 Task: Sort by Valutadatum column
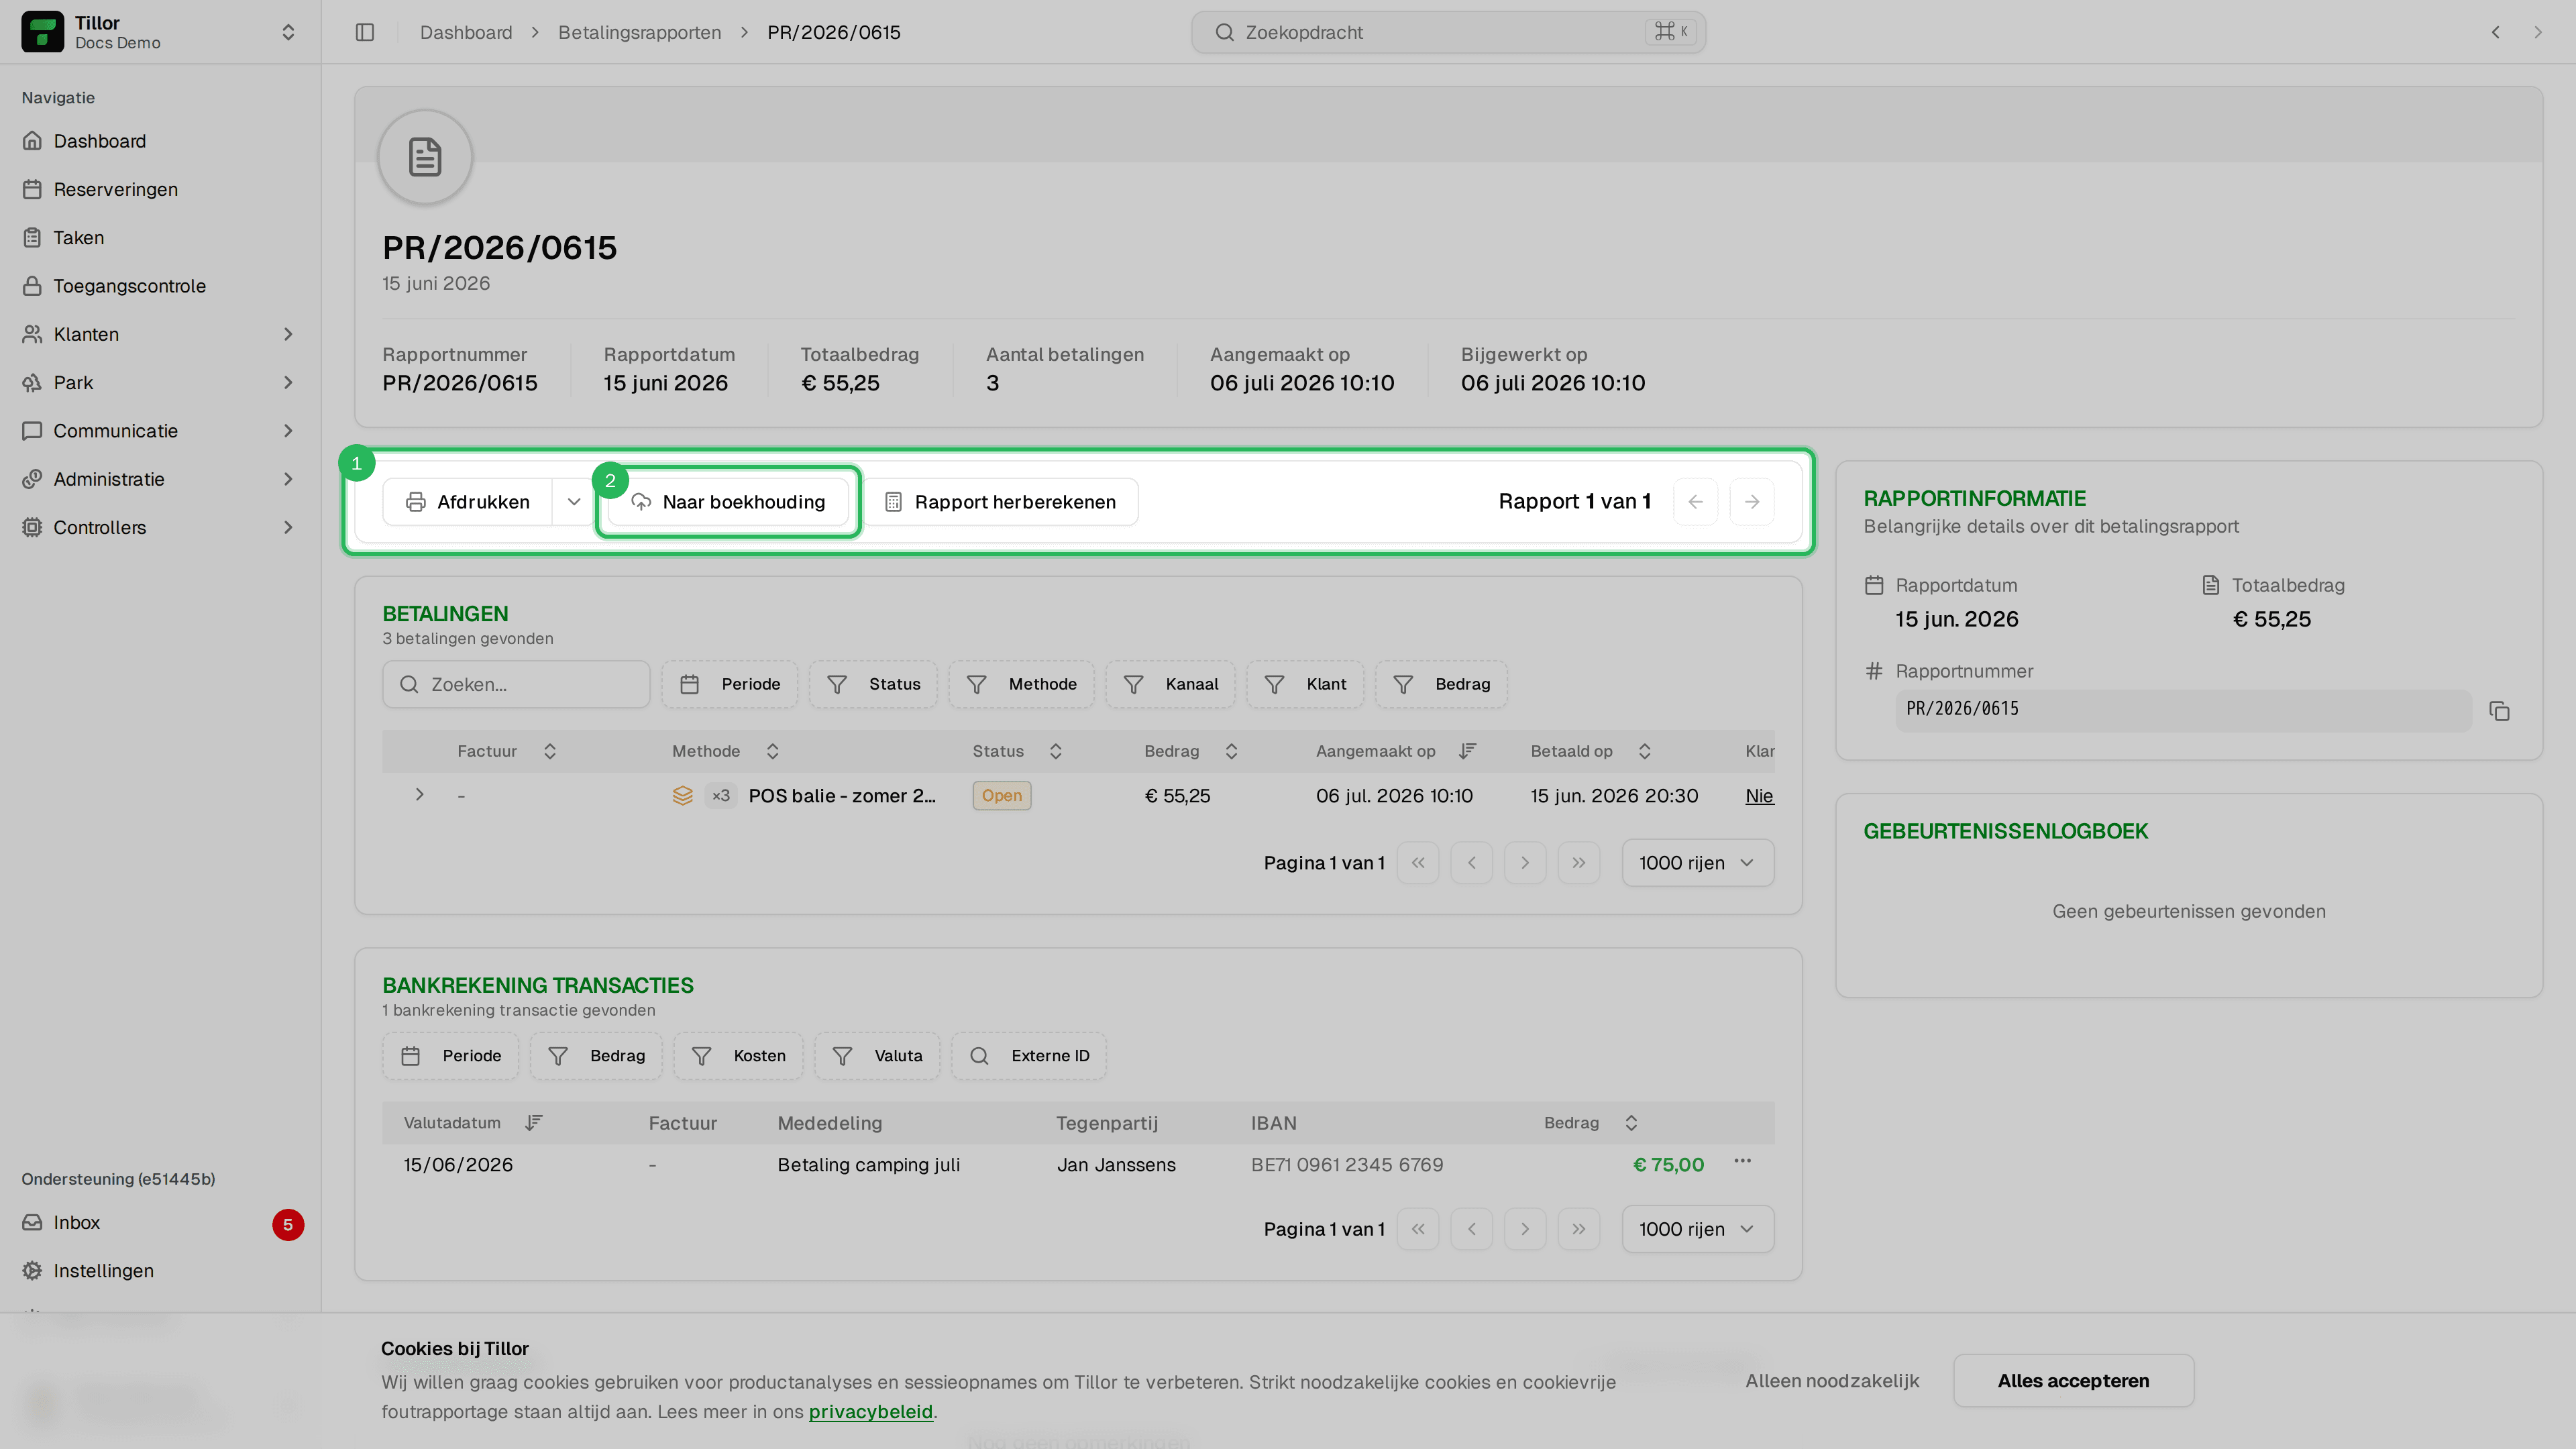click(x=473, y=1122)
